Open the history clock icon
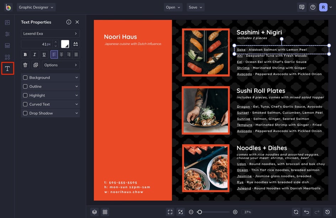This screenshot has height=218, width=336. 327,212
